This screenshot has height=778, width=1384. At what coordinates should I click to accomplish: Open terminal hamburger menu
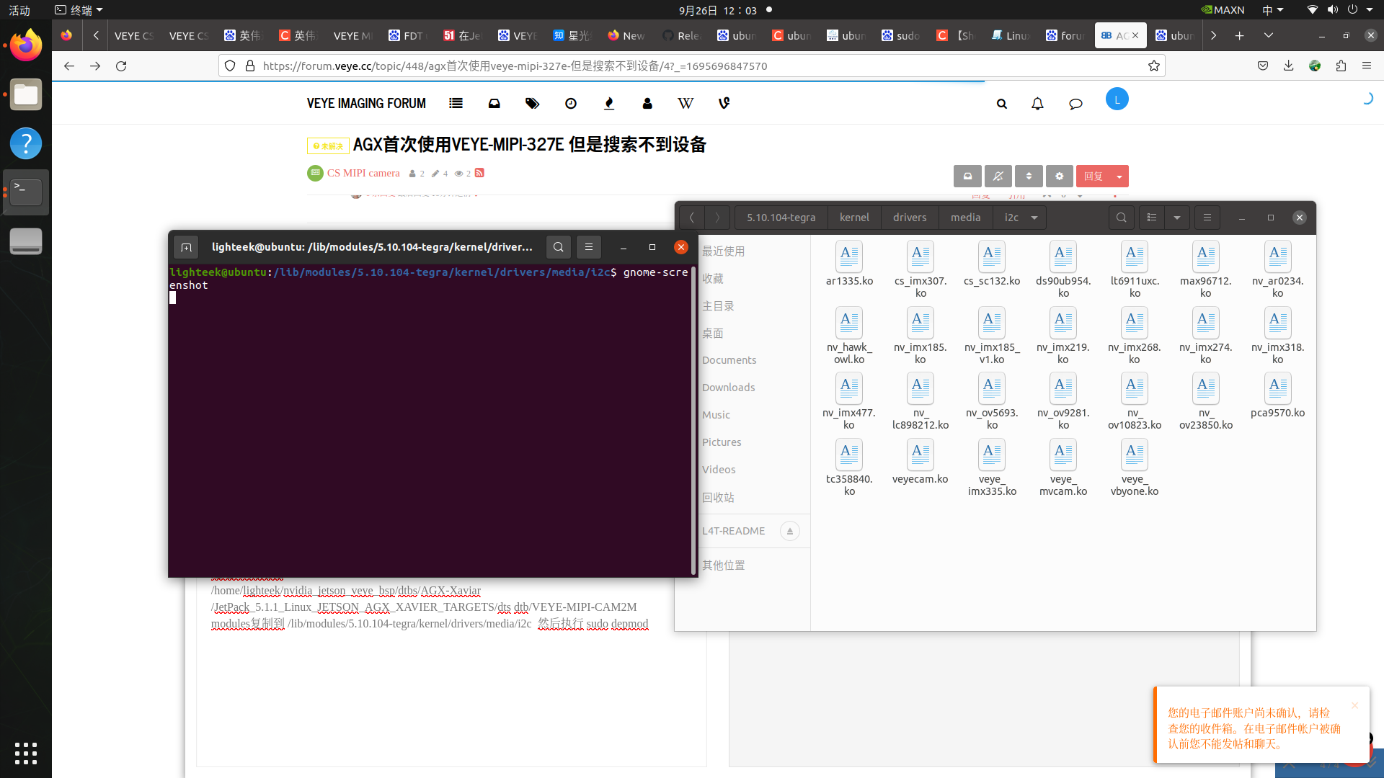tap(588, 247)
